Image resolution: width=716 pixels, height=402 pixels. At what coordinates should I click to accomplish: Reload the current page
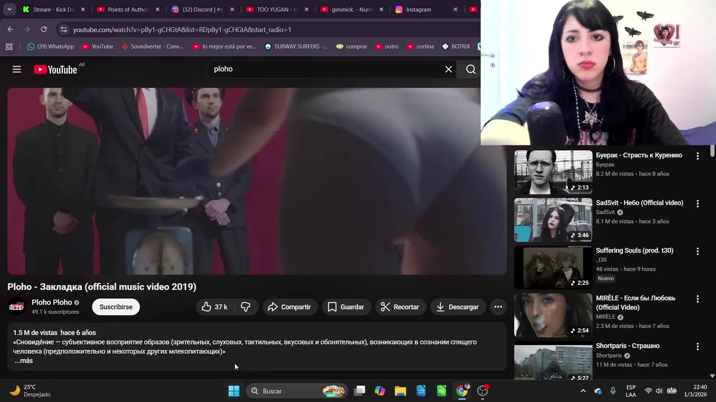pyautogui.click(x=44, y=29)
